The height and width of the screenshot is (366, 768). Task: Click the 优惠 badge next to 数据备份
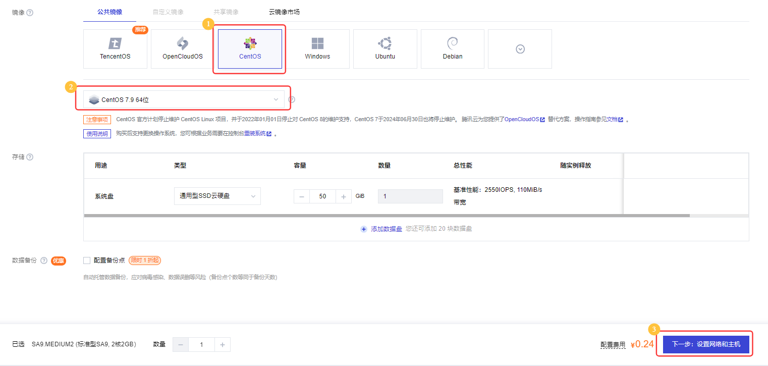coord(59,260)
